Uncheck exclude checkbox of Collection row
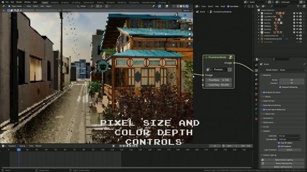Screen dimensions: 307x172 coord(294,13)
